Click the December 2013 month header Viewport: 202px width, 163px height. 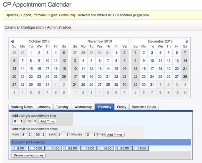(160, 41)
